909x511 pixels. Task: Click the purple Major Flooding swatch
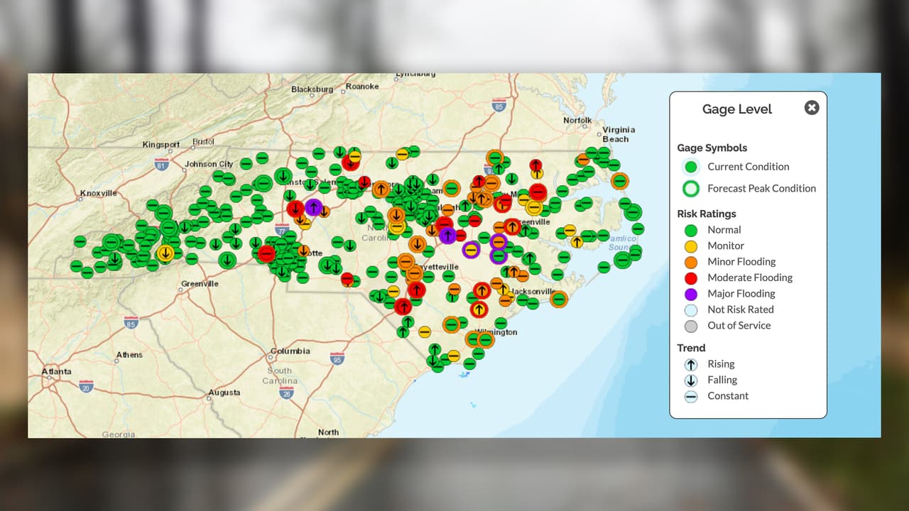[691, 294]
